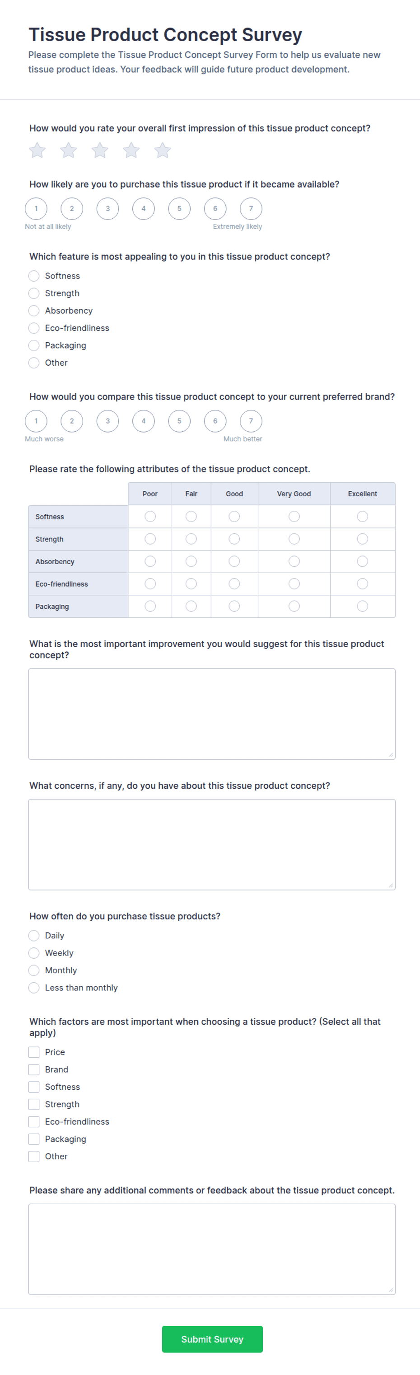
Task: Focus the additional comments text box
Action: click(x=212, y=1249)
